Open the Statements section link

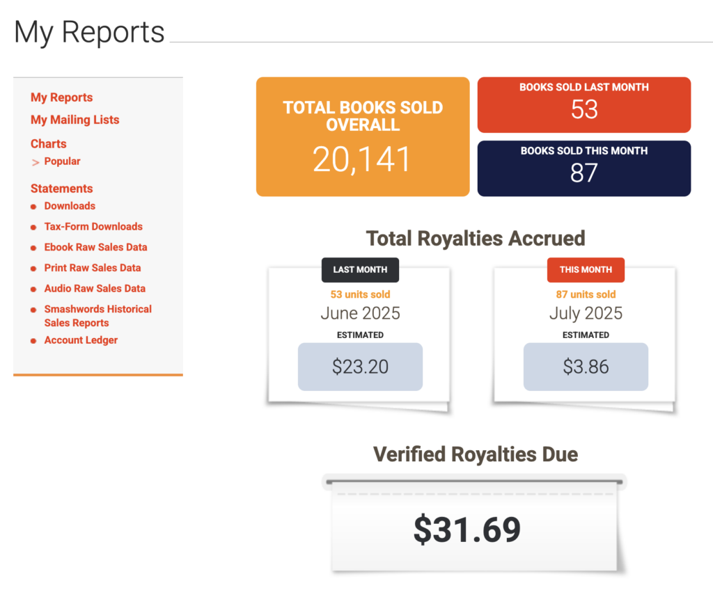tap(61, 189)
